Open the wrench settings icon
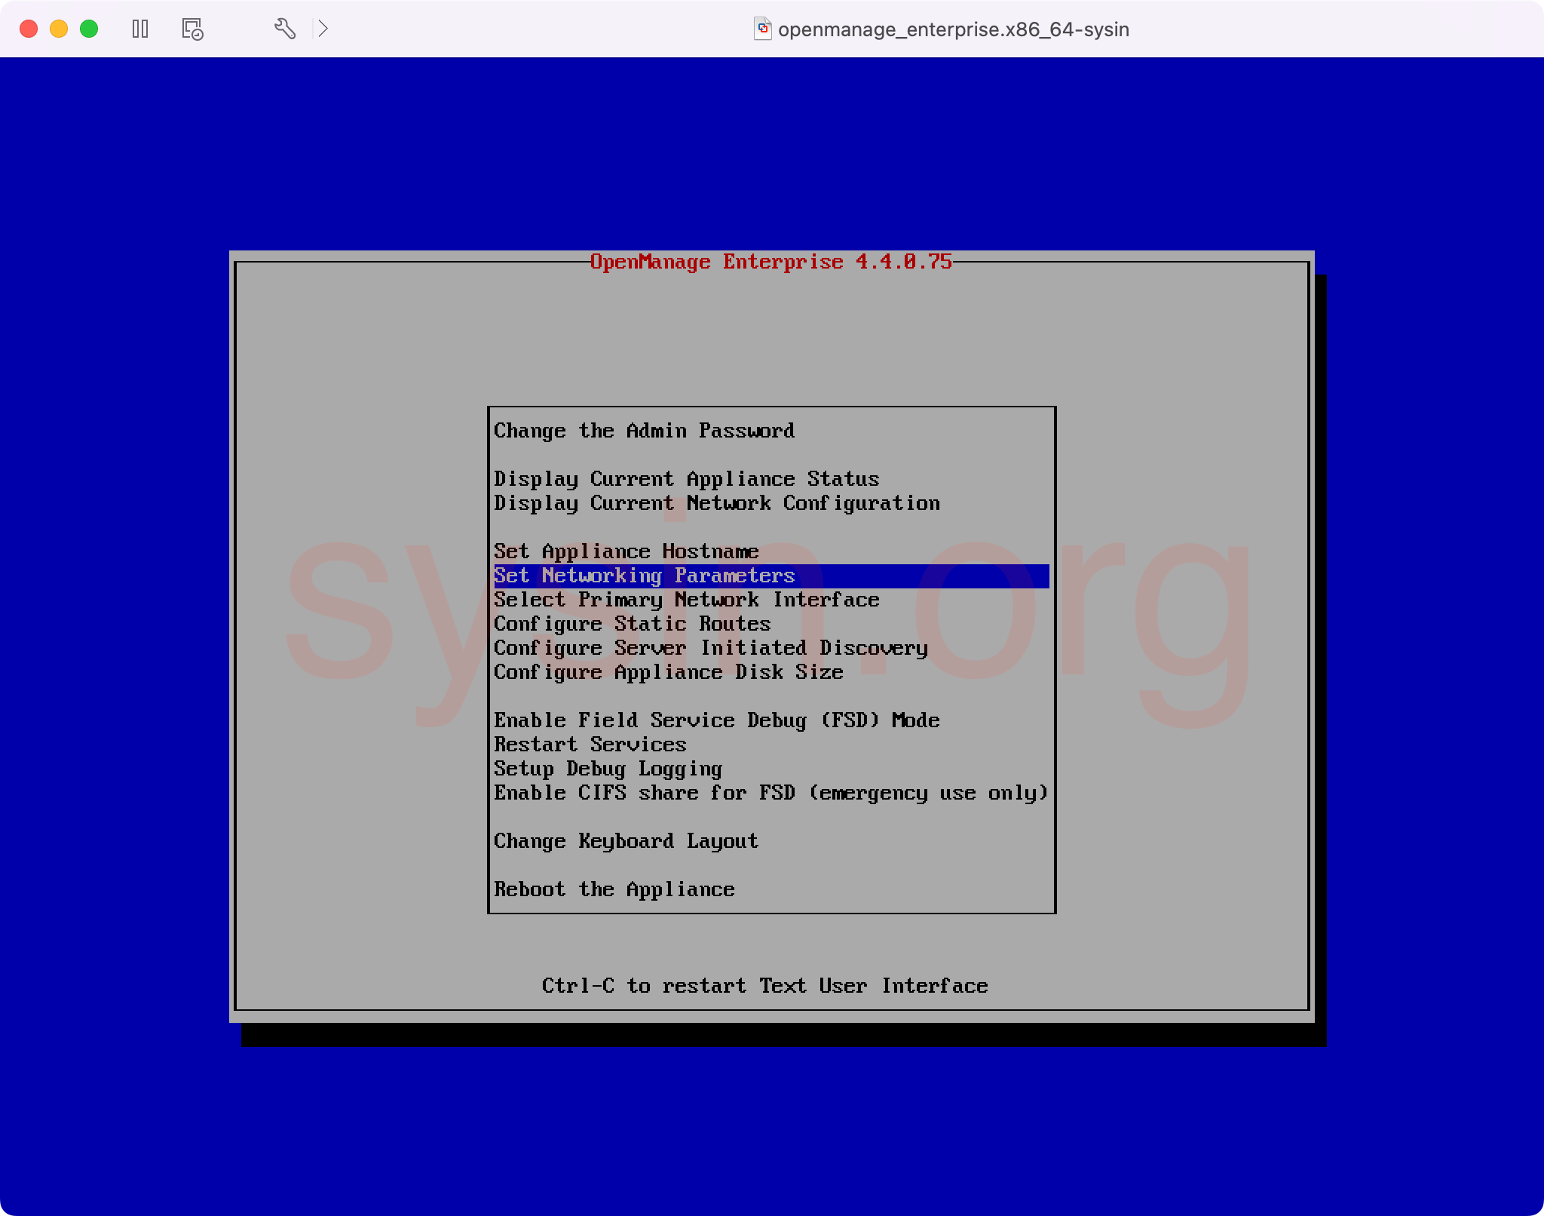The image size is (1544, 1216). tap(284, 29)
